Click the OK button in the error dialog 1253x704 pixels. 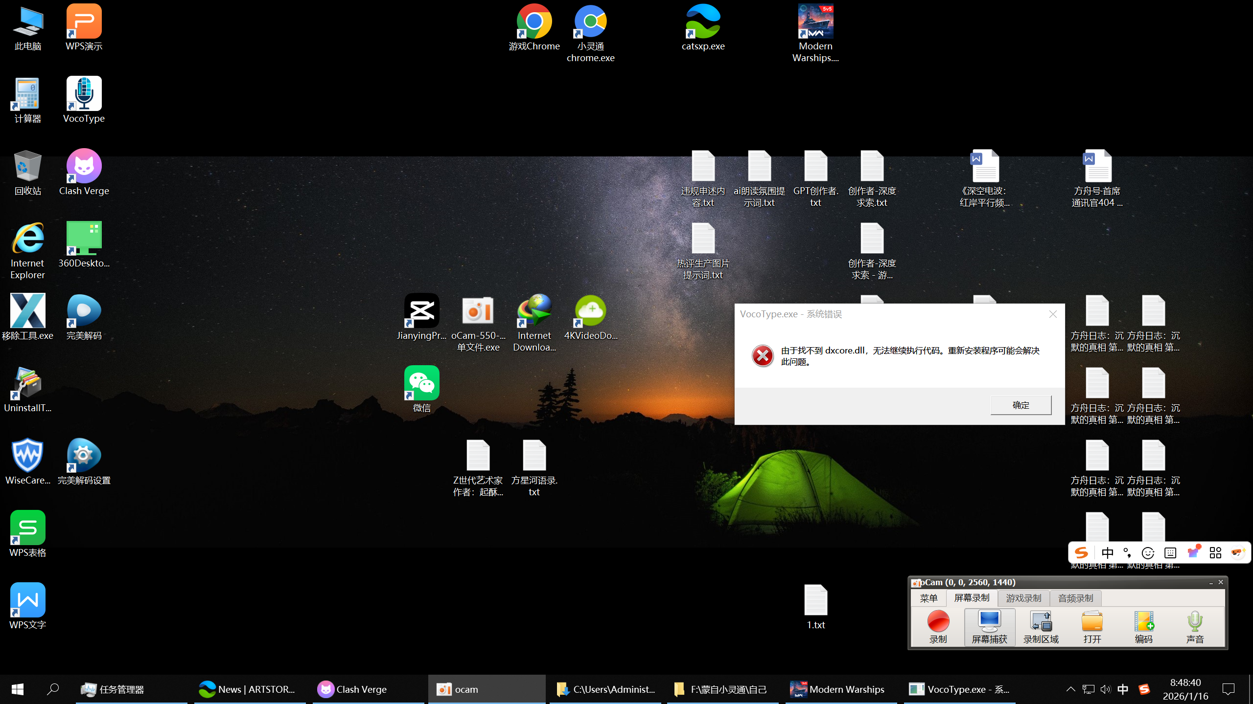click(x=1021, y=405)
